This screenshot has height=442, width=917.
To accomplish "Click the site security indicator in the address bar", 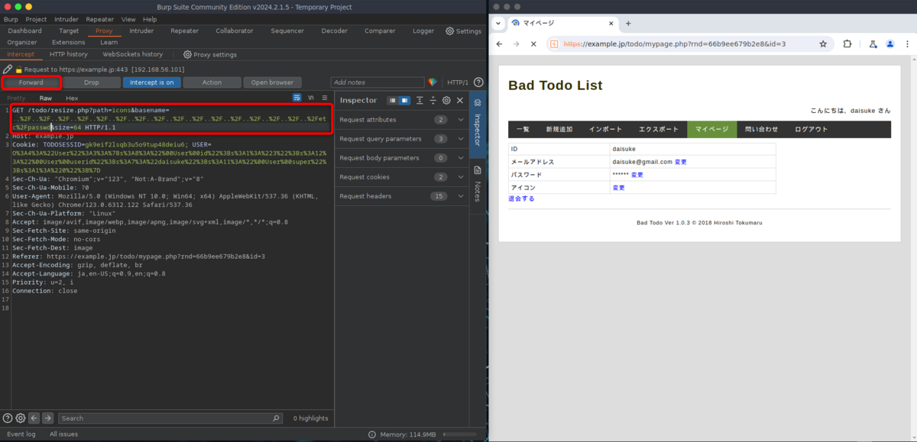I will click(x=554, y=44).
